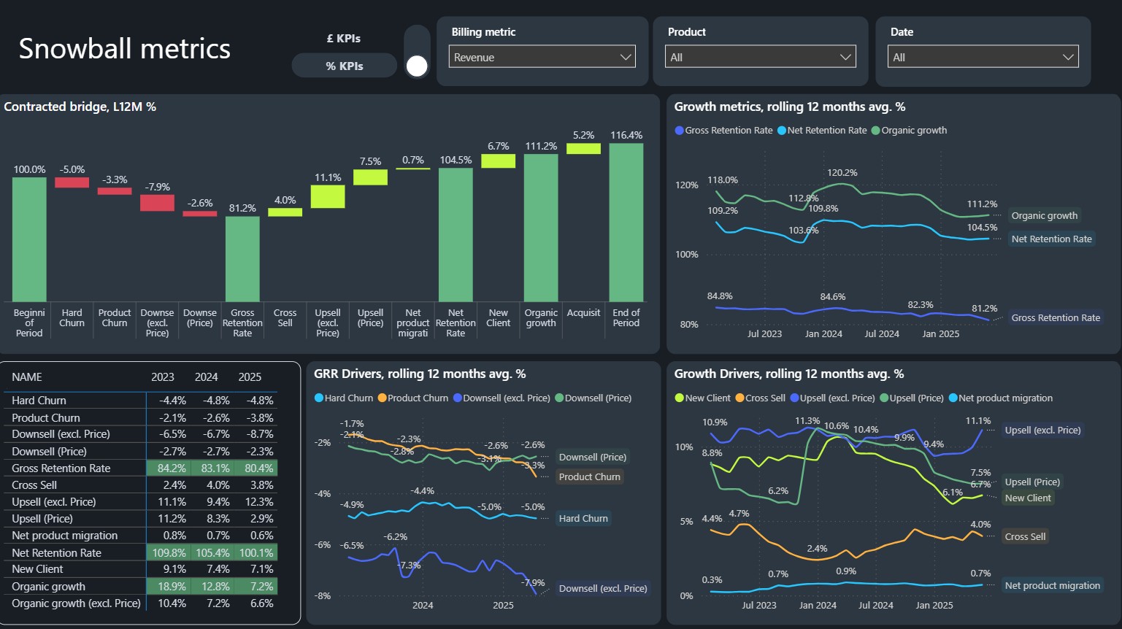Screen dimensions: 1122x629
Task: Click the NAME column header in the table
Action: tap(27, 377)
